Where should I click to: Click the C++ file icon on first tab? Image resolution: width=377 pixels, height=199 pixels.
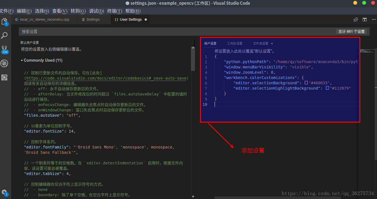[17, 20]
